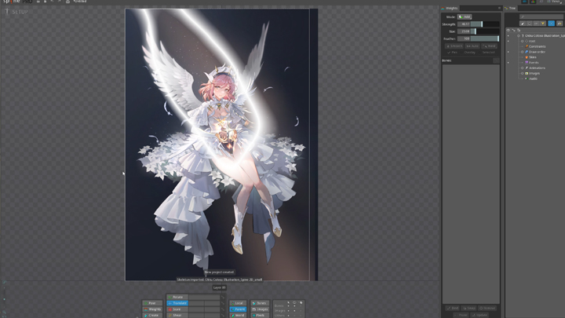Click the Update button in Weights panel
Viewport: 565px width, 318px height.
[x=479, y=315]
